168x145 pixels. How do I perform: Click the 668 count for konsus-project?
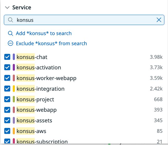pyautogui.click(x=158, y=99)
